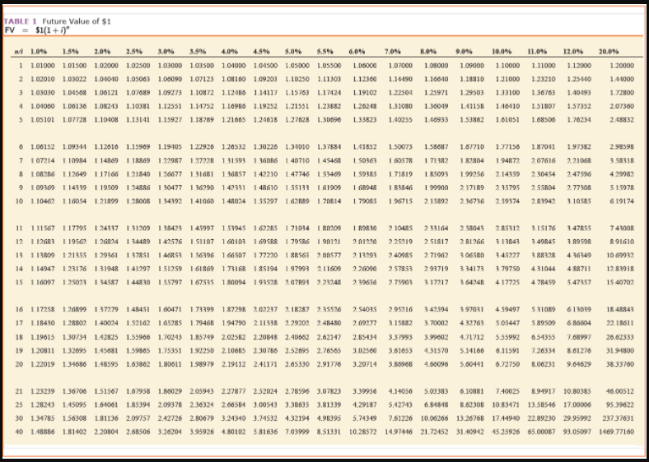Click value 3.58318 in row 7
The image size is (649, 462).
tap(622, 160)
